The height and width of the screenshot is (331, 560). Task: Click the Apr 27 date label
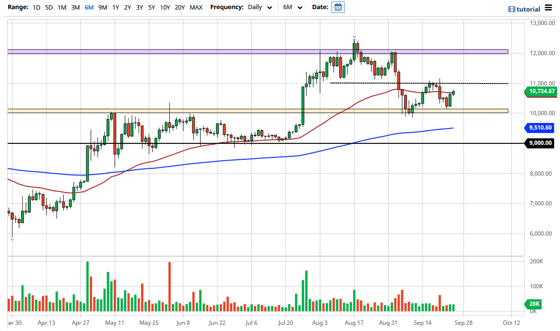(x=80, y=323)
